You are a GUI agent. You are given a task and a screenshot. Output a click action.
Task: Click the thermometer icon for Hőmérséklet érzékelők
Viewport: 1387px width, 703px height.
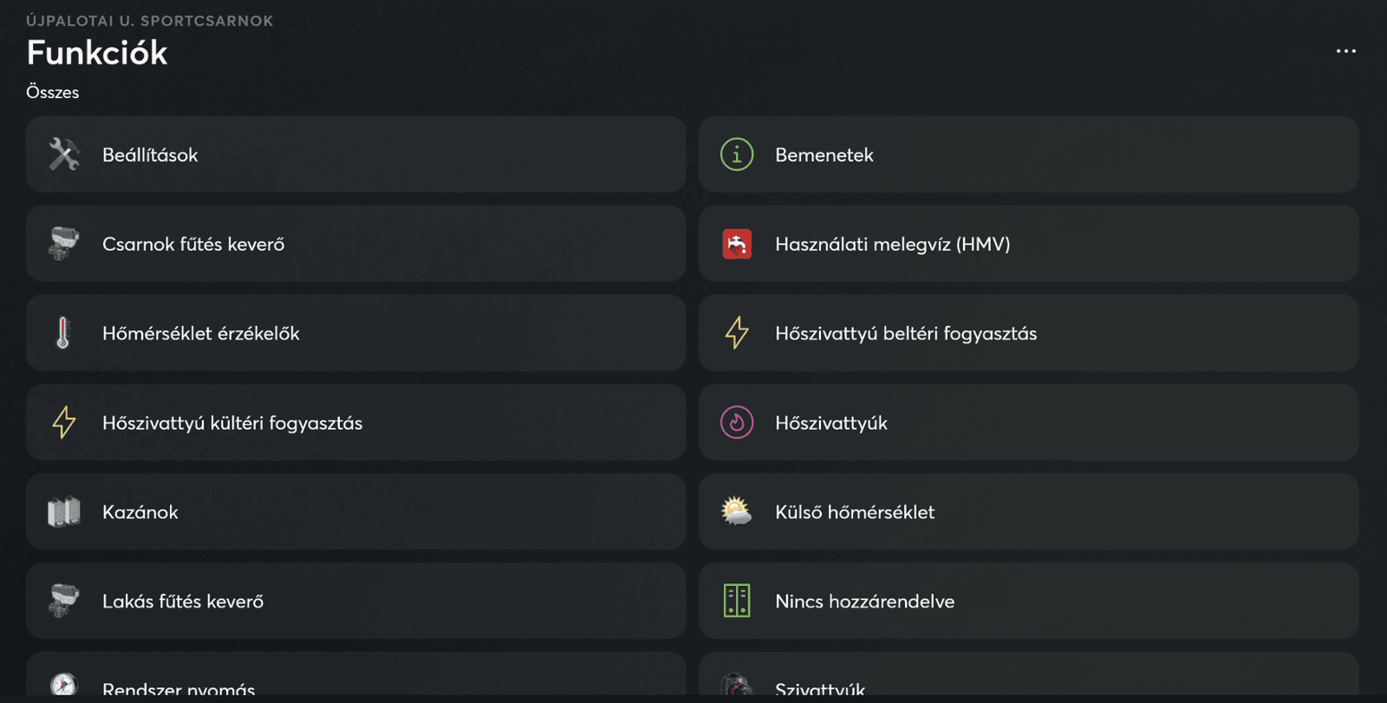coord(63,333)
